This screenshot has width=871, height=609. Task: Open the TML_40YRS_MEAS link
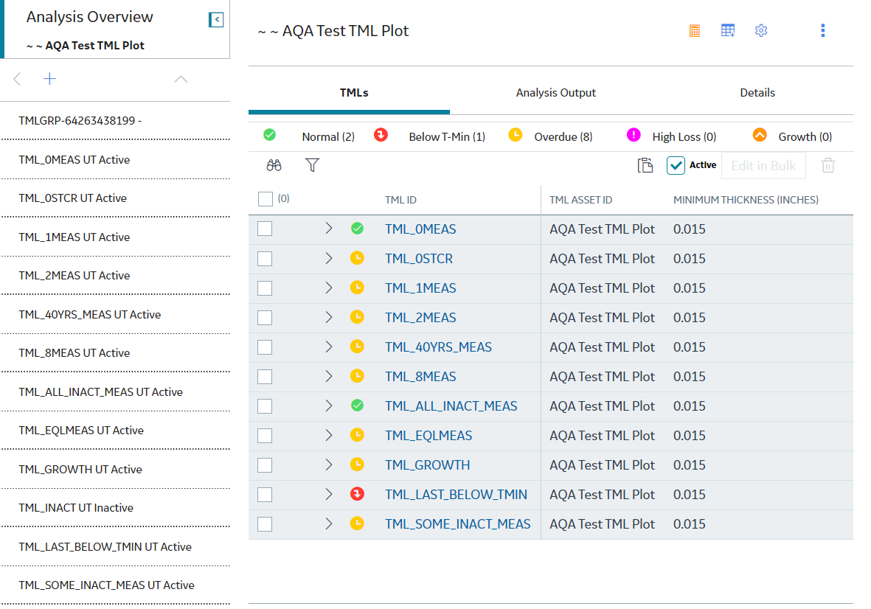438,347
